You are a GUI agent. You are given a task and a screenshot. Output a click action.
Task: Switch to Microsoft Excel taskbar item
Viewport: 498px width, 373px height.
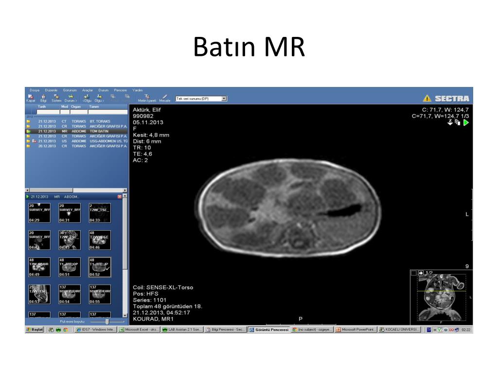coord(139,330)
